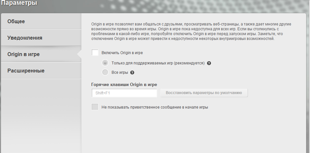Image resolution: width=310 pixels, height=153 pixels.
Task: Select the Origin в игре tab
Action: tap(41, 54)
